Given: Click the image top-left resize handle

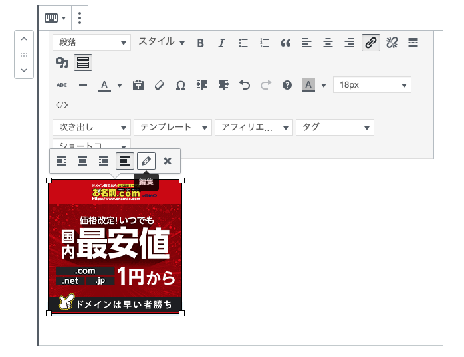Looking at the screenshot, I should pyautogui.click(x=49, y=181).
